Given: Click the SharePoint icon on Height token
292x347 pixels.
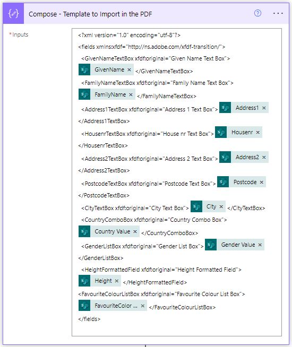Looking at the screenshot, I should (x=84, y=281).
